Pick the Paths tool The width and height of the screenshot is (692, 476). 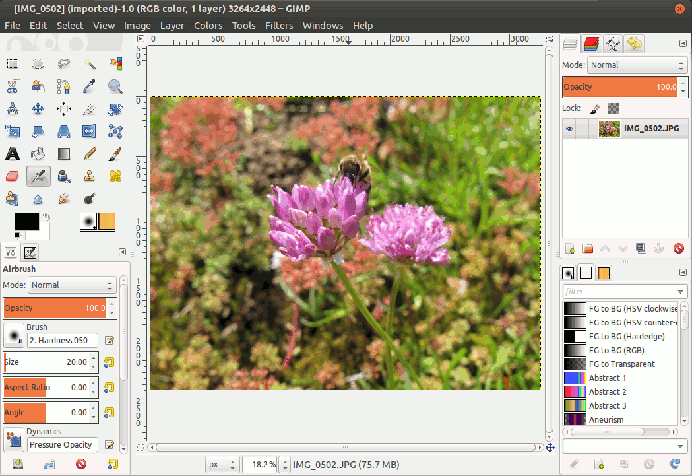(63, 86)
